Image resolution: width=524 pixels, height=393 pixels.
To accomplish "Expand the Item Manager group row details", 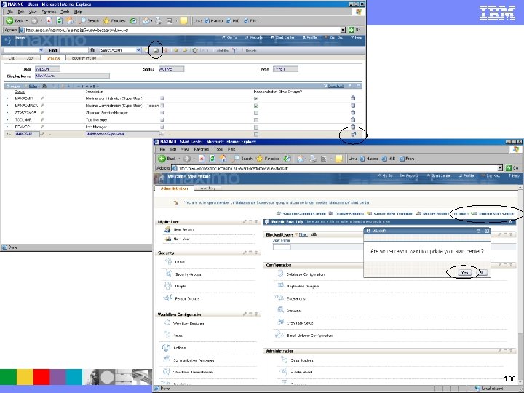I will 7,127.
